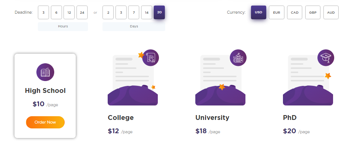
Task: Switch currency to EUR
Action: point(277,13)
